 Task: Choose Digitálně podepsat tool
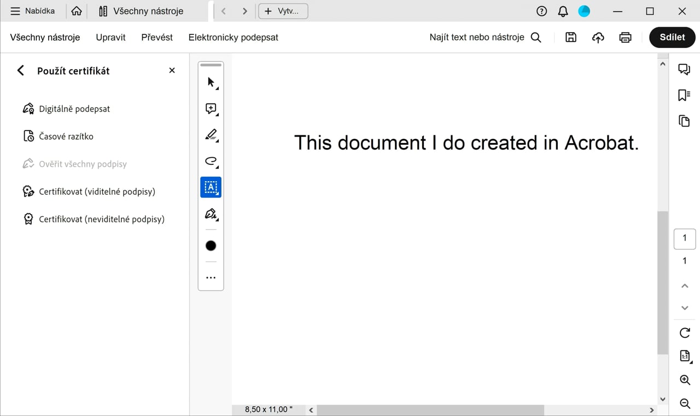point(66,109)
